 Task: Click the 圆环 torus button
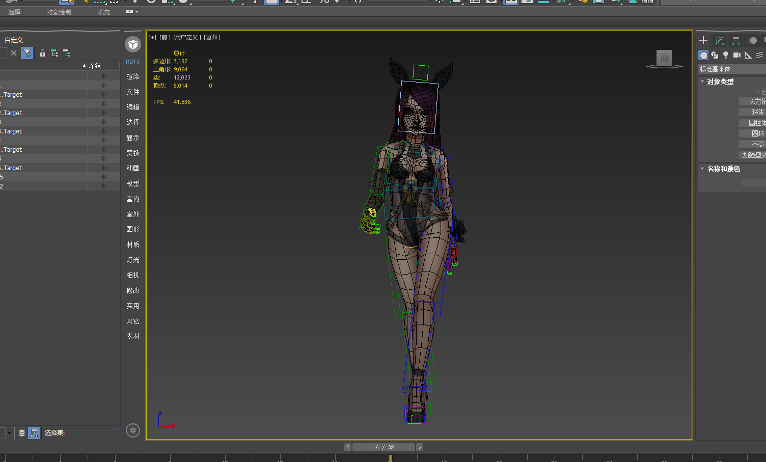click(x=753, y=133)
